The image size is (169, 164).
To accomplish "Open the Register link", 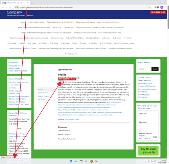I will [x=142, y=136].
